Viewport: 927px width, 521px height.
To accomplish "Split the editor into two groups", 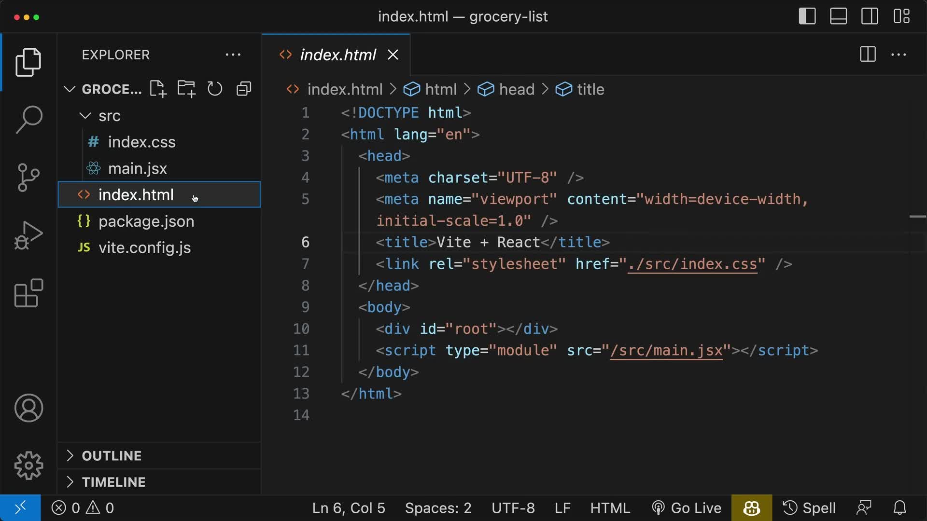I will pos(868,55).
